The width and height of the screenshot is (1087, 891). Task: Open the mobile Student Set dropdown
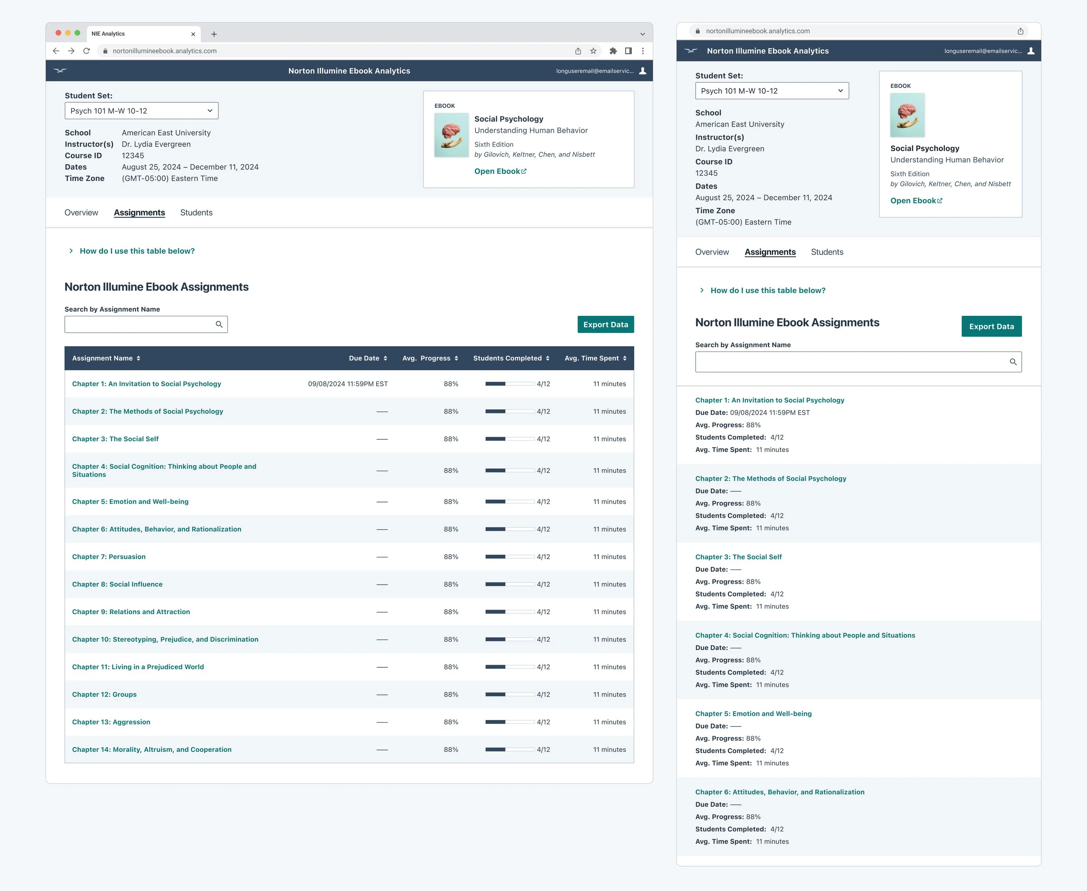click(x=771, y=91)
